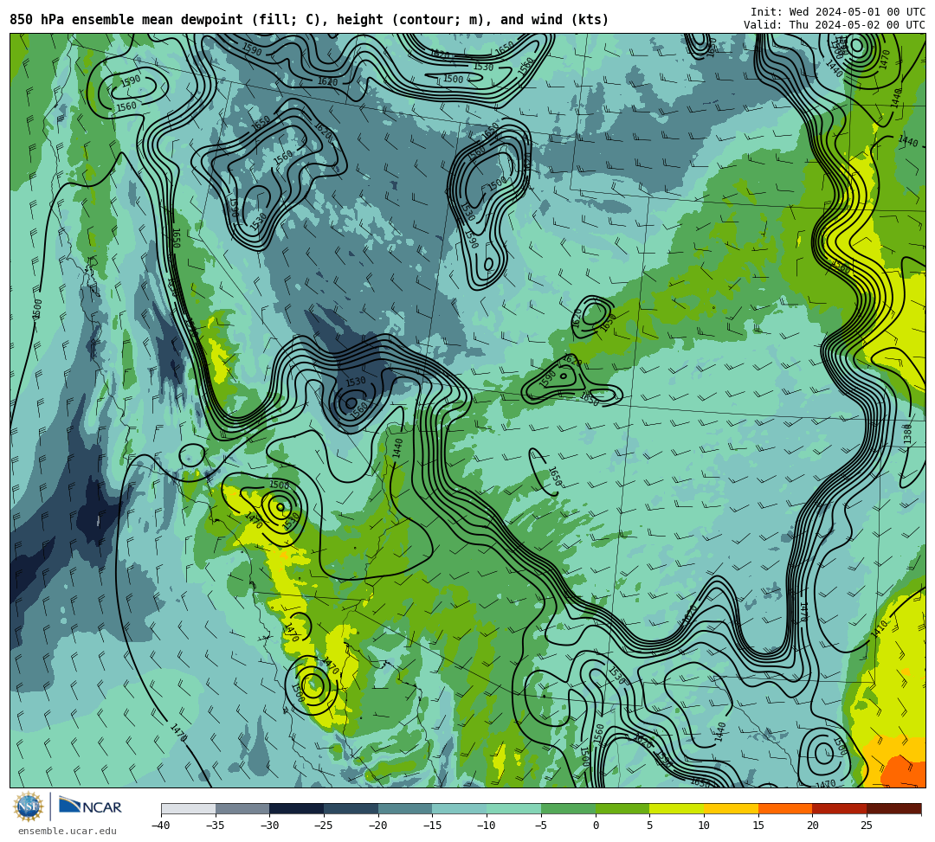
Task: Click the 1410 height contour label
Action: tap(880, 628)
